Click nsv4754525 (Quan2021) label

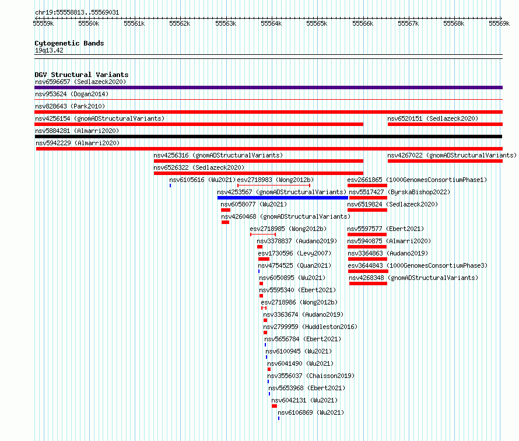click(x=294, y=265)
